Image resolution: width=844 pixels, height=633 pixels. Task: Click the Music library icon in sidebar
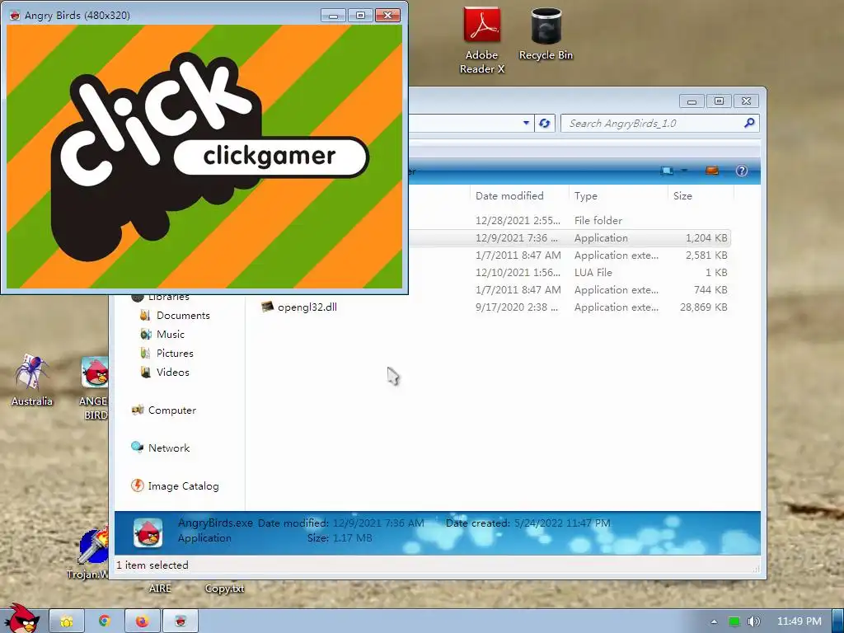(145, 335)
